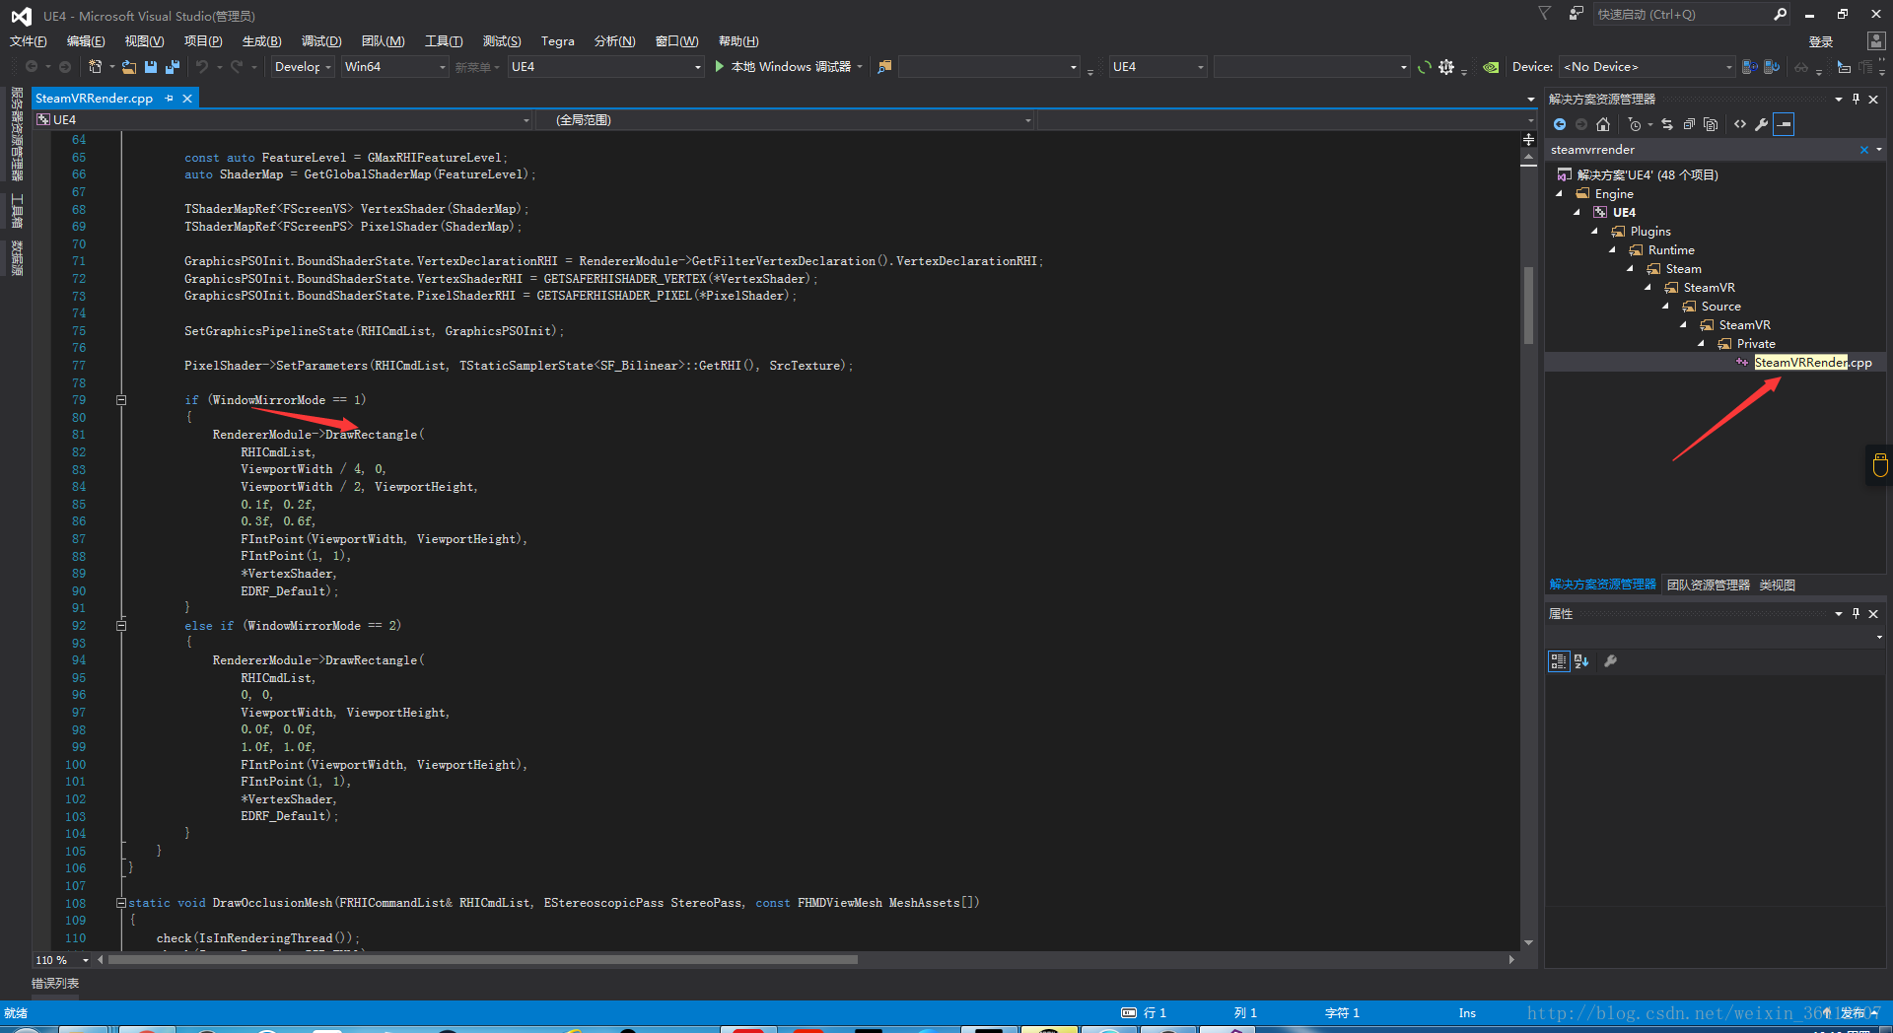
Task: Start the local Windows debugger
Action: [790, 67]
